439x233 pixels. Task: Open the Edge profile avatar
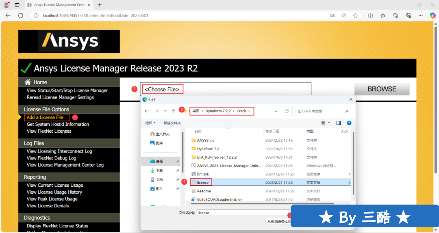click(x=7, y=5)
